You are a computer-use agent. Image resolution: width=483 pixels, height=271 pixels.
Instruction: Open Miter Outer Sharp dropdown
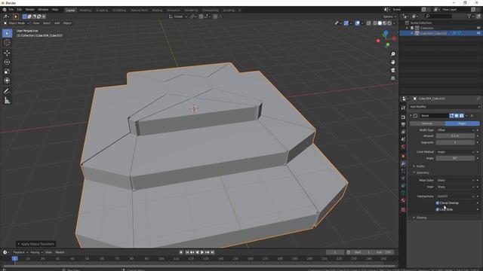tap(455, 181)
